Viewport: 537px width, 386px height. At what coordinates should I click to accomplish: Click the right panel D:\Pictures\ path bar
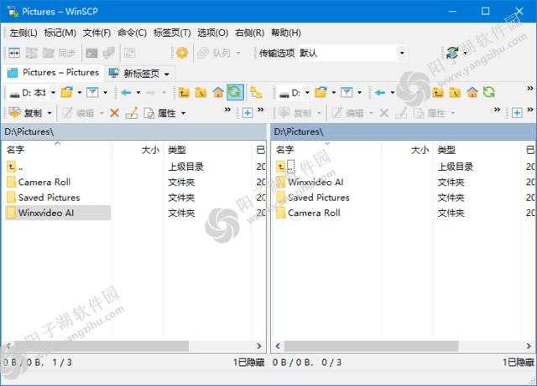tap(404, 131)
